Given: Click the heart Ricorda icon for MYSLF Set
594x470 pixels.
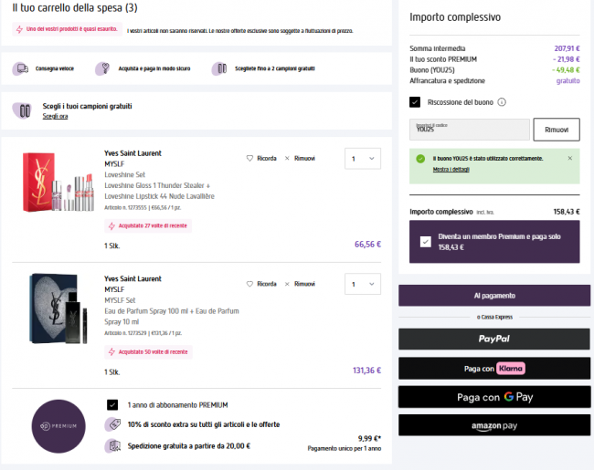Looking at the screenshot, I should (249, 284).
